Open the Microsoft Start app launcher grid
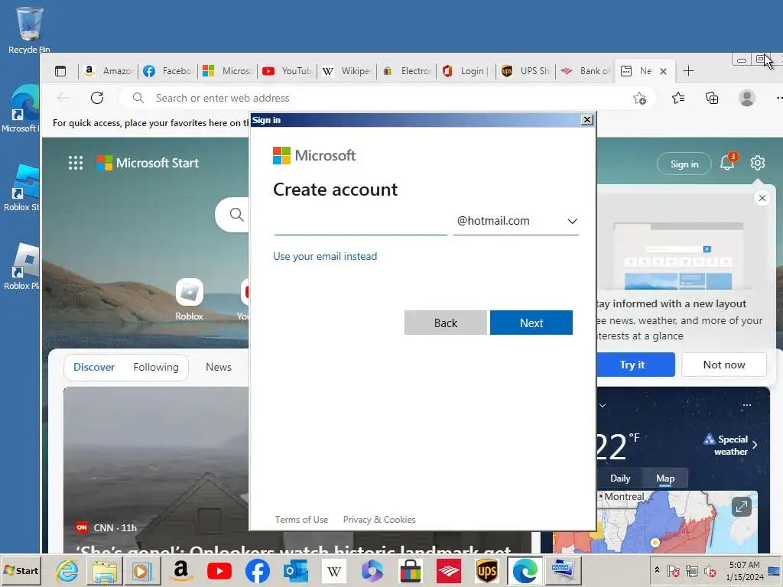 pos(76,163)
